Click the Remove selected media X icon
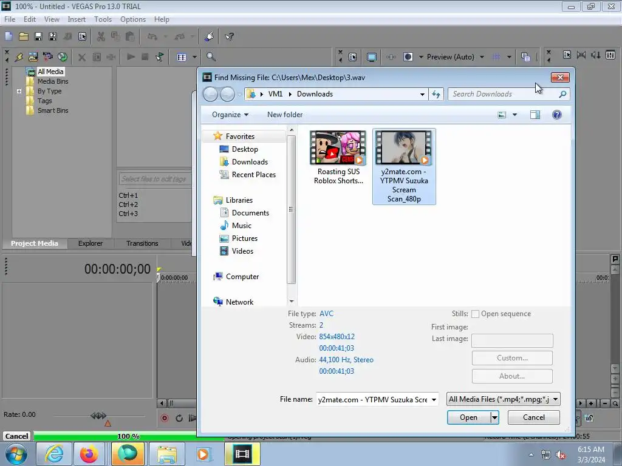 tap(82, 57)
